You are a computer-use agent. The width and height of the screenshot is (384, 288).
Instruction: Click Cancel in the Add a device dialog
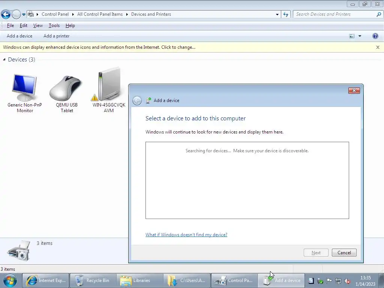[x=344, y=252]
